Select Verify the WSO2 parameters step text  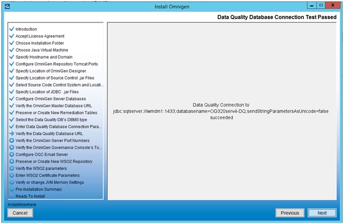coord(41,169)
